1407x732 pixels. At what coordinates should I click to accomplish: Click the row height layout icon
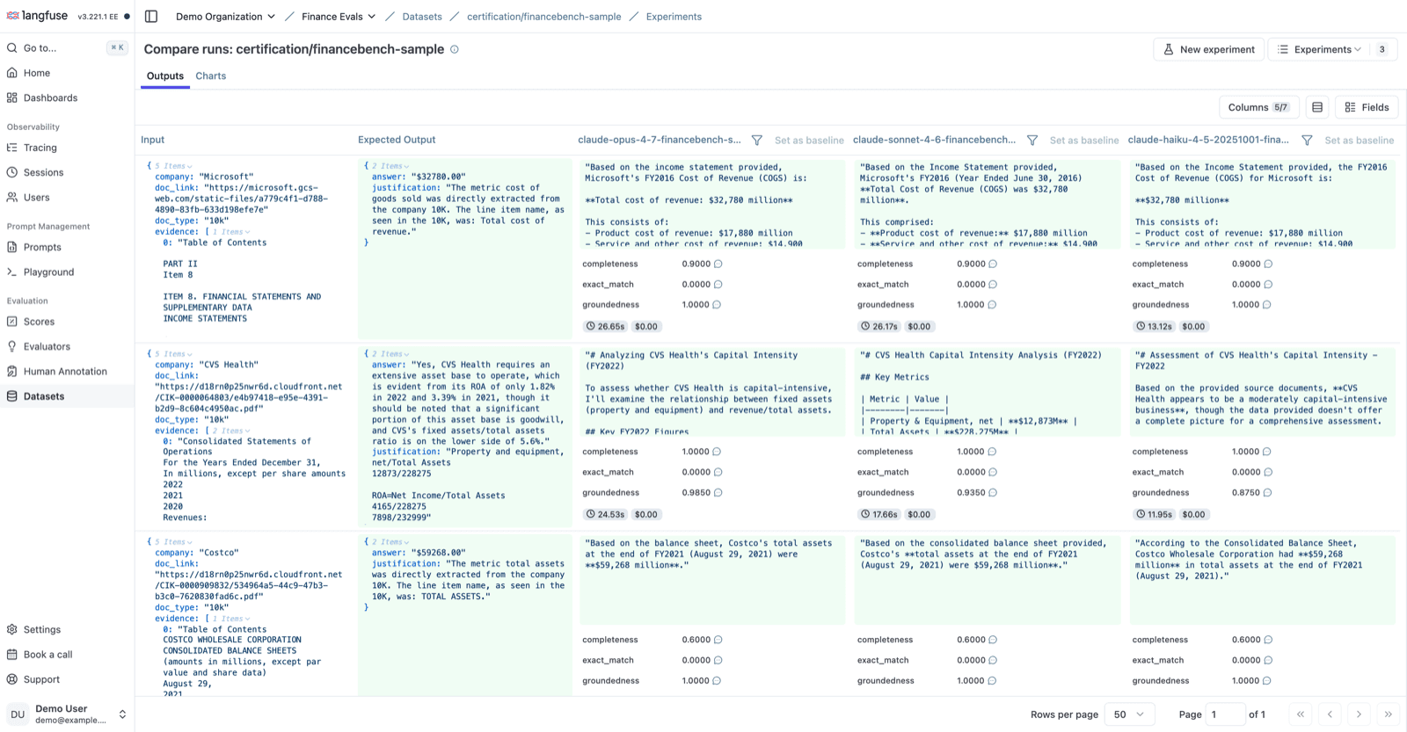pyautogui.click(x=1317, y=107)
